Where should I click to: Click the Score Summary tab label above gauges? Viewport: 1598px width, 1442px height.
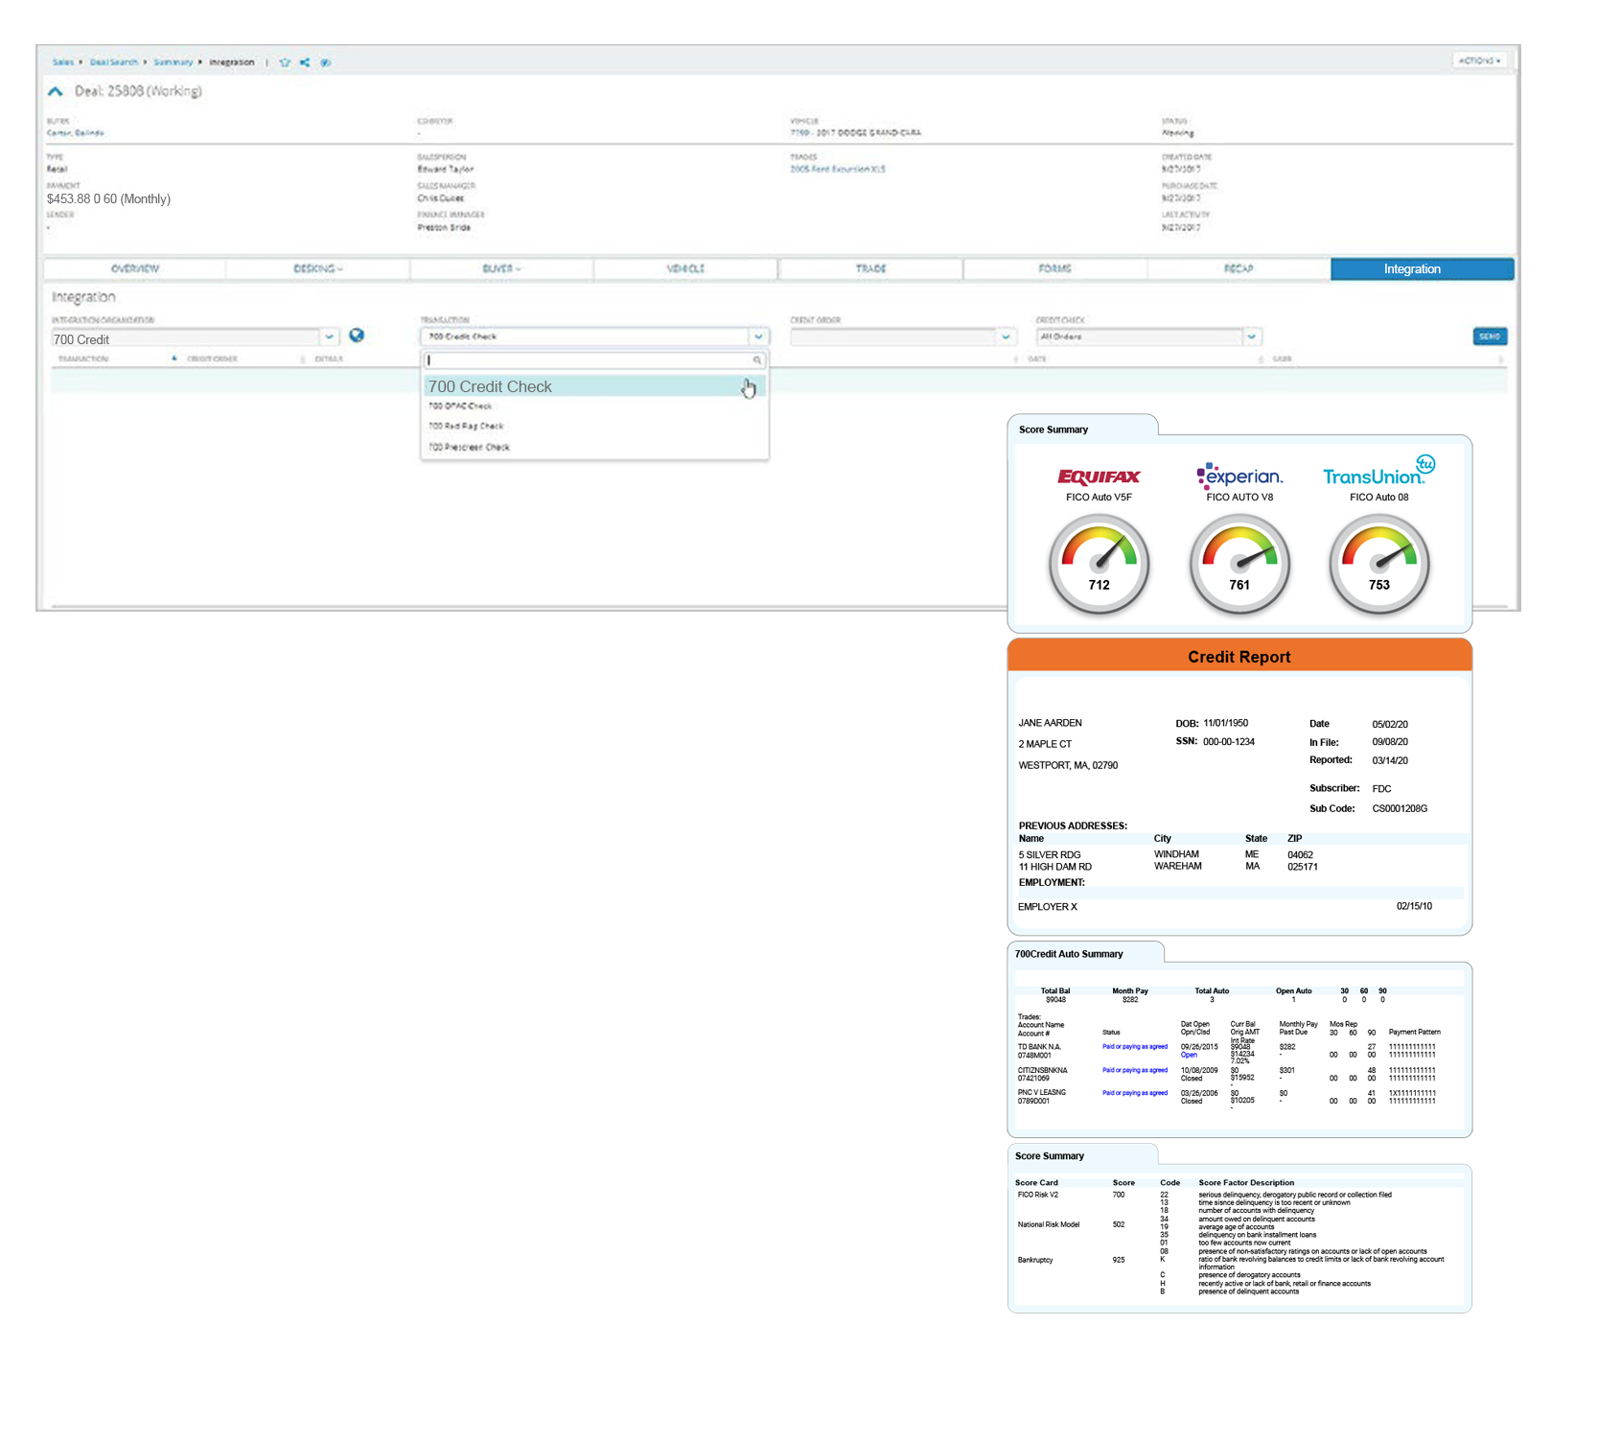1054,430
